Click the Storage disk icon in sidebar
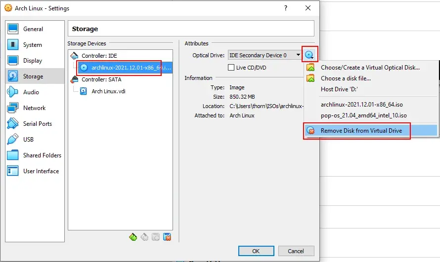Image resolution: width=440 pixels, height=262 pixels. coord(13,76)
